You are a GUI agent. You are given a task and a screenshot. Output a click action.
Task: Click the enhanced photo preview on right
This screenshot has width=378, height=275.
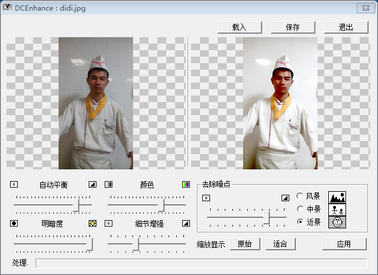(x=280, y=103)
